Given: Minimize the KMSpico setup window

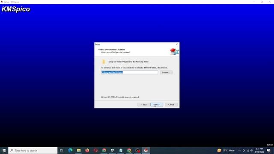Looking at the screenshot, I should [x=254, y=2].
